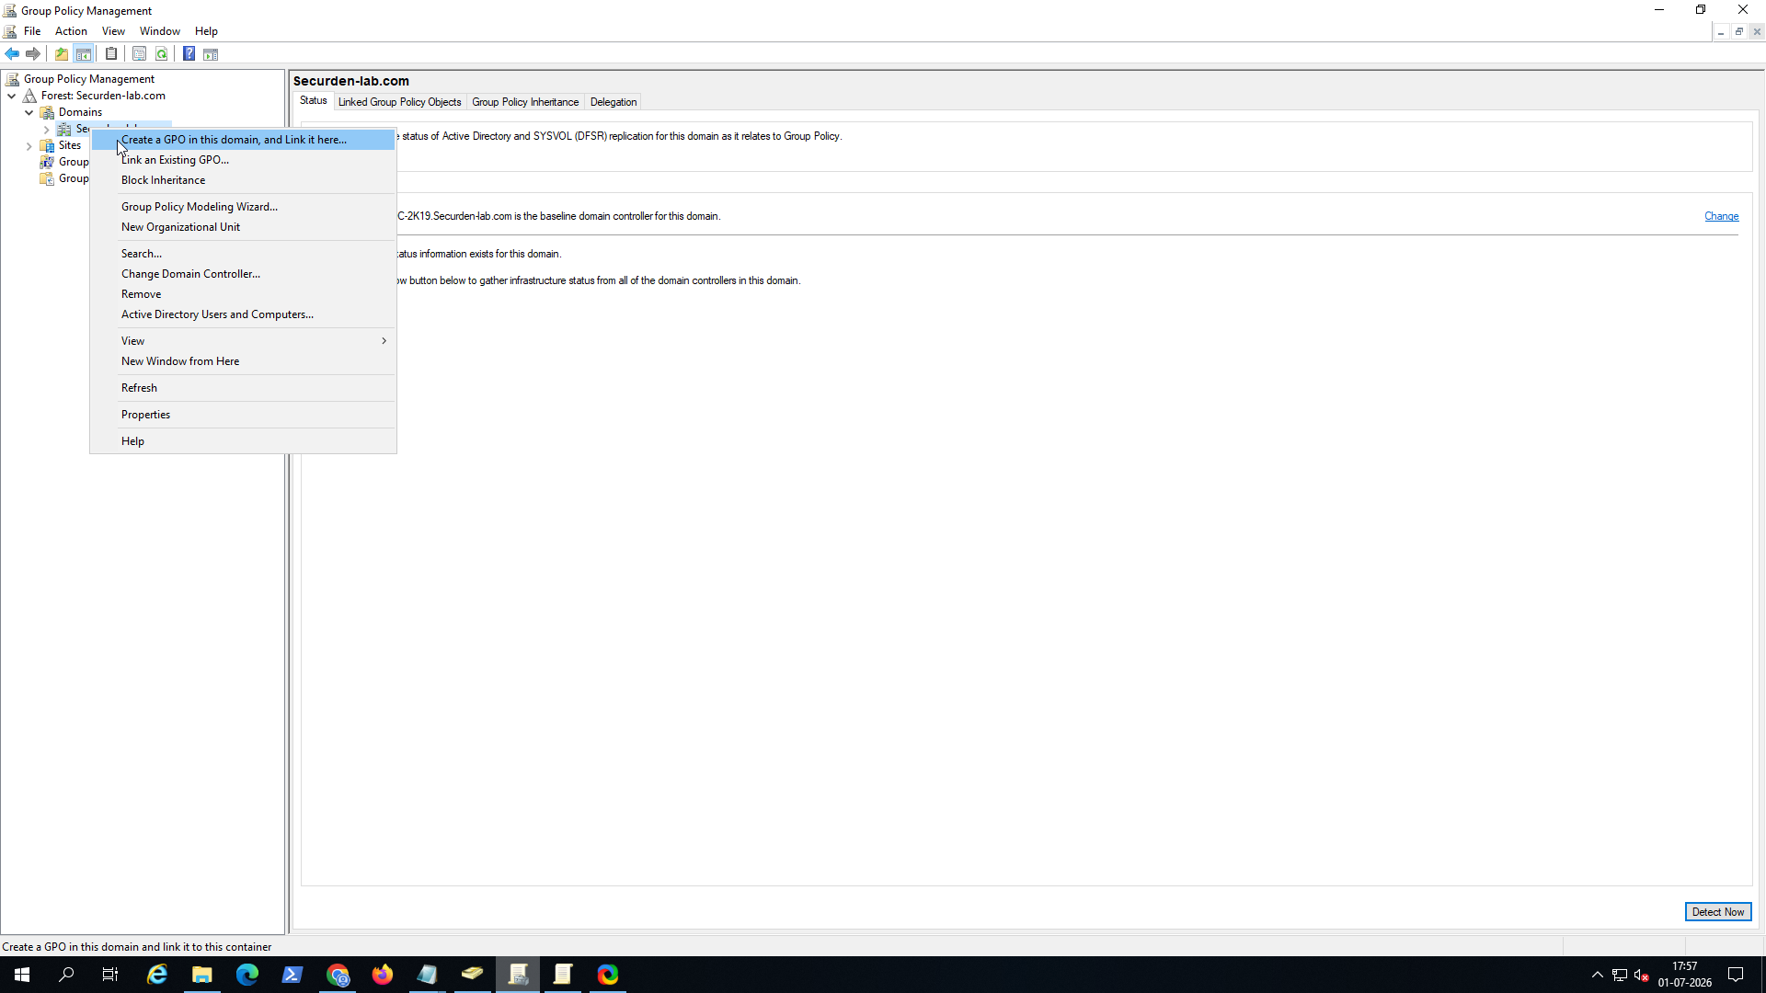Viewport: 1766px width, 993px height.
Task: Choose New Window from Here
Action: coord(244,361)
